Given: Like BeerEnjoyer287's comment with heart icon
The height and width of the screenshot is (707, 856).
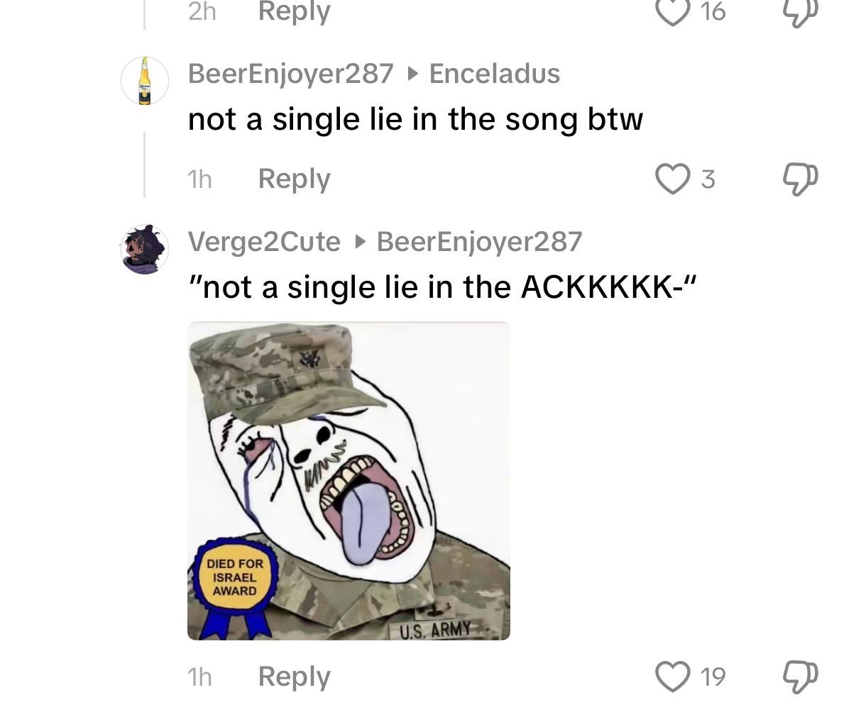Looking at the screenshot, I should click(x=673, y=179).
